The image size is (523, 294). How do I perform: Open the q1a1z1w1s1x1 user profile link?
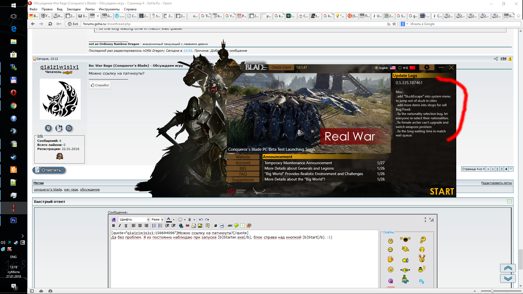[59, 67]
